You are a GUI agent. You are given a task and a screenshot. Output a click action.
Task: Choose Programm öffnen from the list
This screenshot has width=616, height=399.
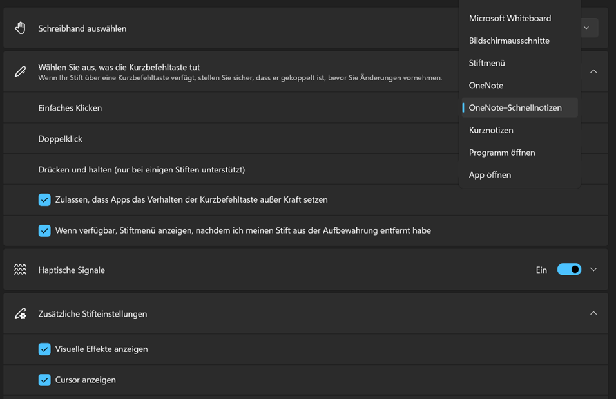[502, 153]
